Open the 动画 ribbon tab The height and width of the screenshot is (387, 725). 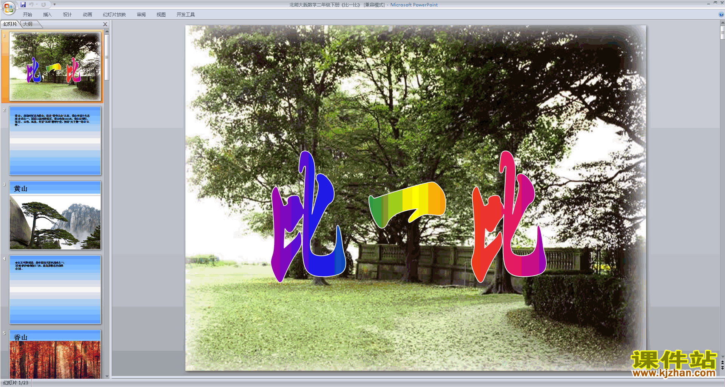click(88, 15)
